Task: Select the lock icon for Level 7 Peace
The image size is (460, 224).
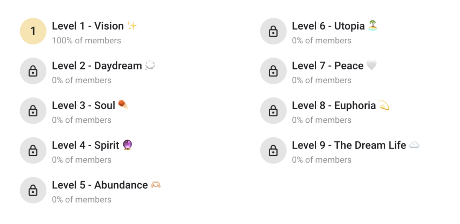Action: point(273,71)
